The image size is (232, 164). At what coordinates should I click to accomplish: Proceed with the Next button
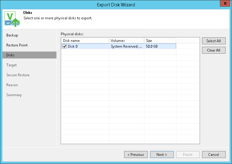(162, 155)
